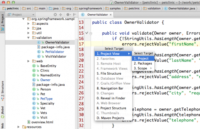Click the PetType class icon
The image size is (200, 129).
[x=34, y=99]
